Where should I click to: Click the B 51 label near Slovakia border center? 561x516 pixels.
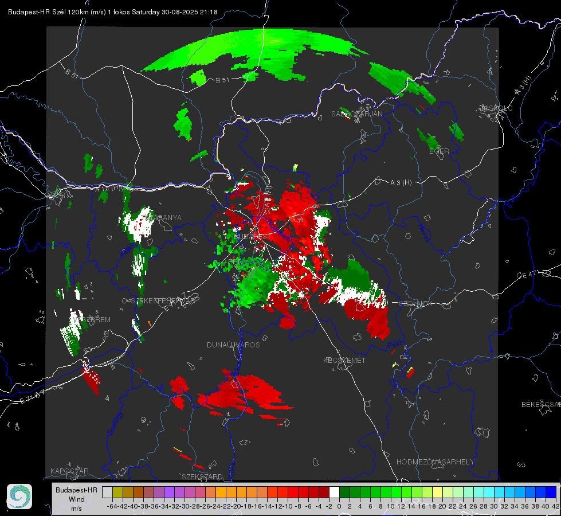tap(222, 80)
